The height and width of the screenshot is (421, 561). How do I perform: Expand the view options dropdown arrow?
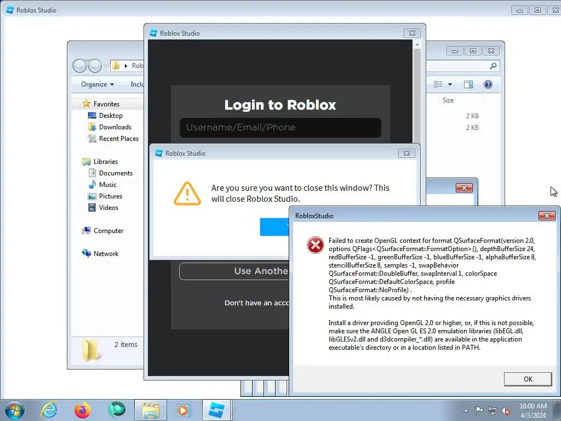(x=450, y=84)
